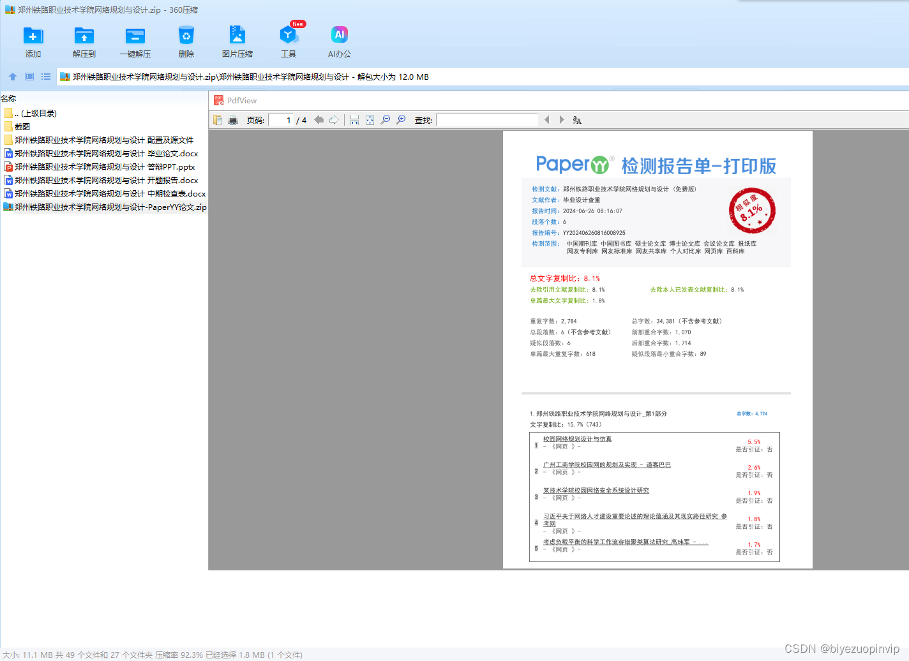Viewport: 909px width, 661px height.
Task: Click the 删除 (delete) trash icon
Action: coord(186,36)
